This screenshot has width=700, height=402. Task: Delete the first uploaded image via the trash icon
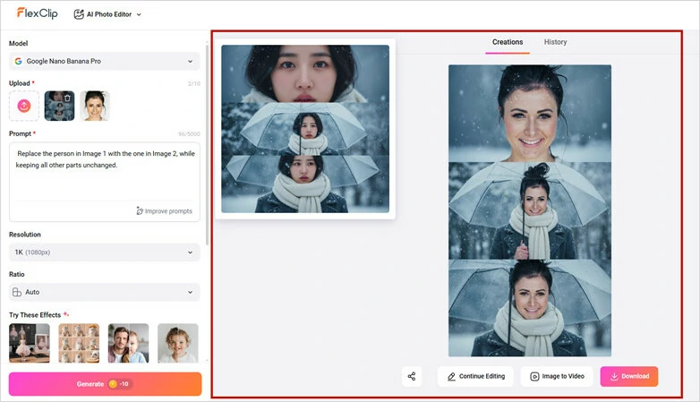tap(67, 98)
